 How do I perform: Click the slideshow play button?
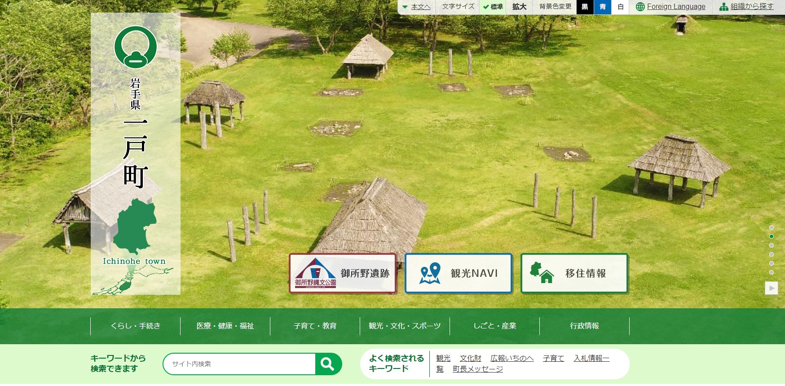click(772, 288)
